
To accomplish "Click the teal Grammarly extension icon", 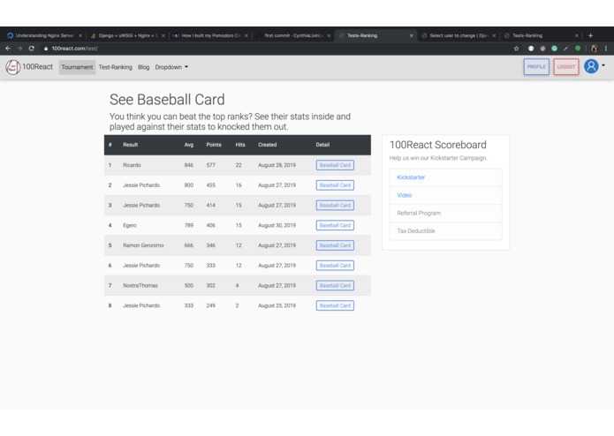I will tap(554, 49).
